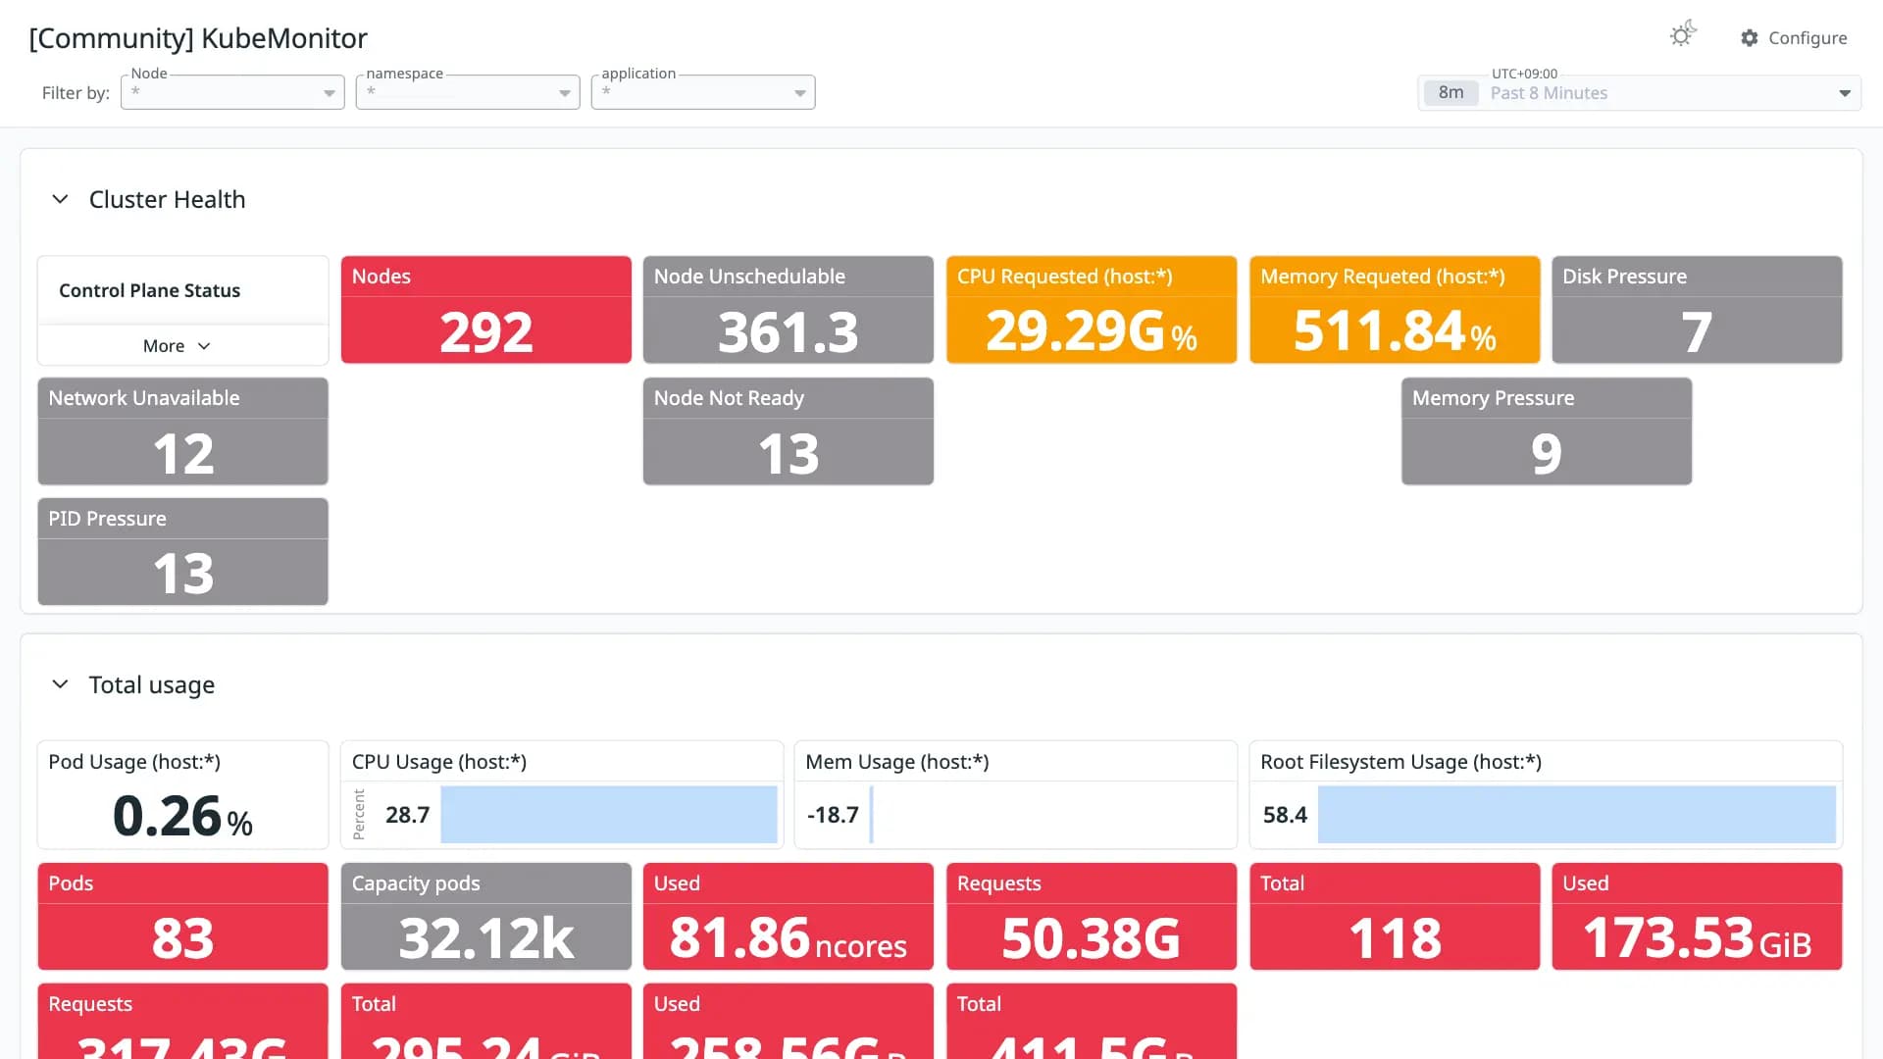The height and width of the screenshot is (1059, 1883).
Task: Click the Configure gear icon
Action: point(1749,38)
